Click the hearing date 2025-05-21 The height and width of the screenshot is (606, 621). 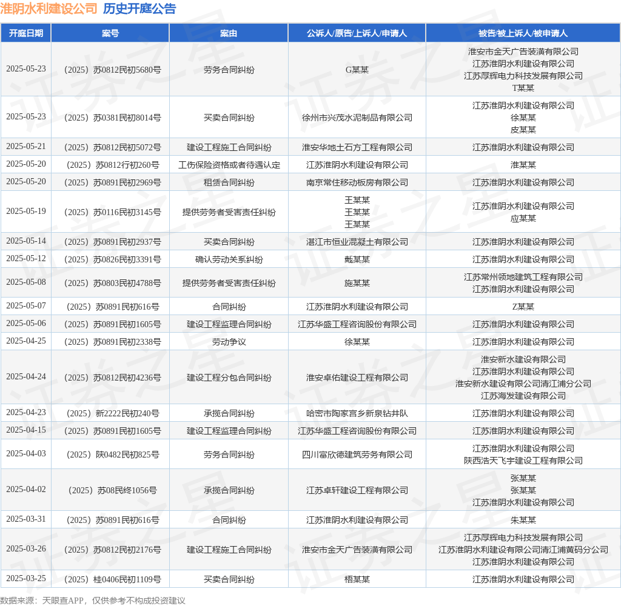(26, 147)
